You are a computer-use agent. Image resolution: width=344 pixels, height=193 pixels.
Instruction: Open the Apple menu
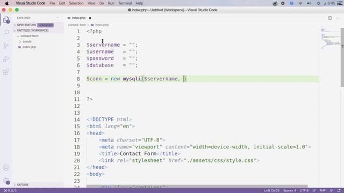coord(7,3)
